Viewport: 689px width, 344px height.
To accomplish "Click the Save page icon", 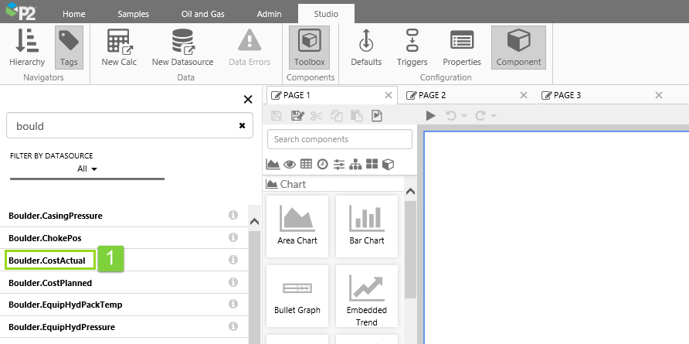I will (x=277, y=116).
